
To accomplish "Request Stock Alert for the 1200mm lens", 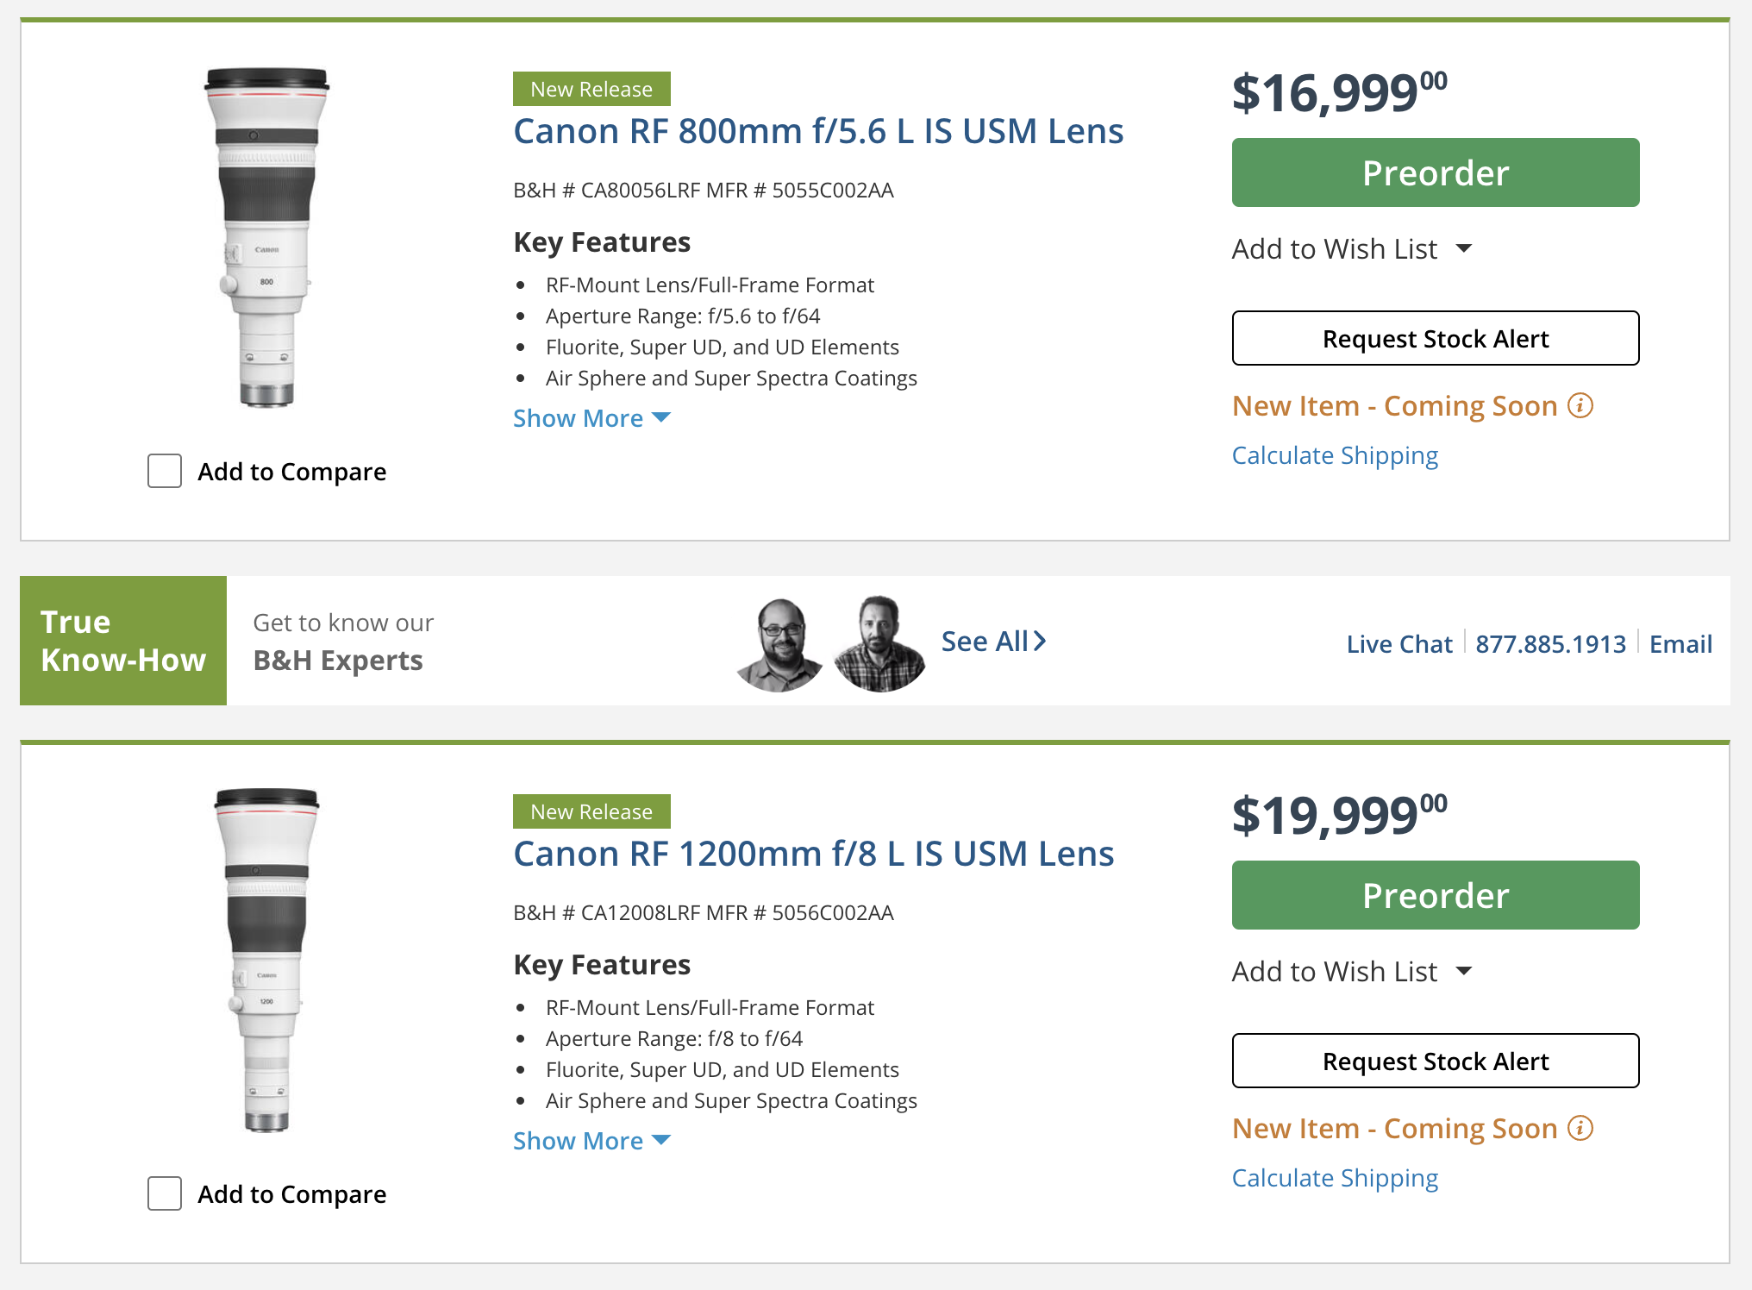I will pos(1435,1061).
